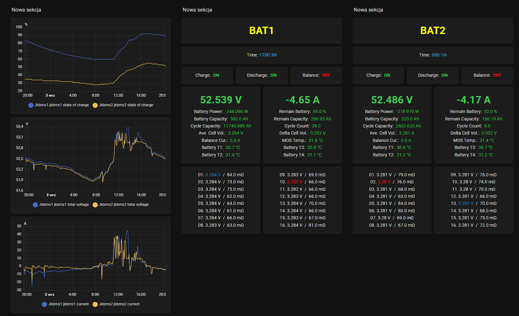Toggle Jkbms2 state of charge legend dot

pos(95,105)
